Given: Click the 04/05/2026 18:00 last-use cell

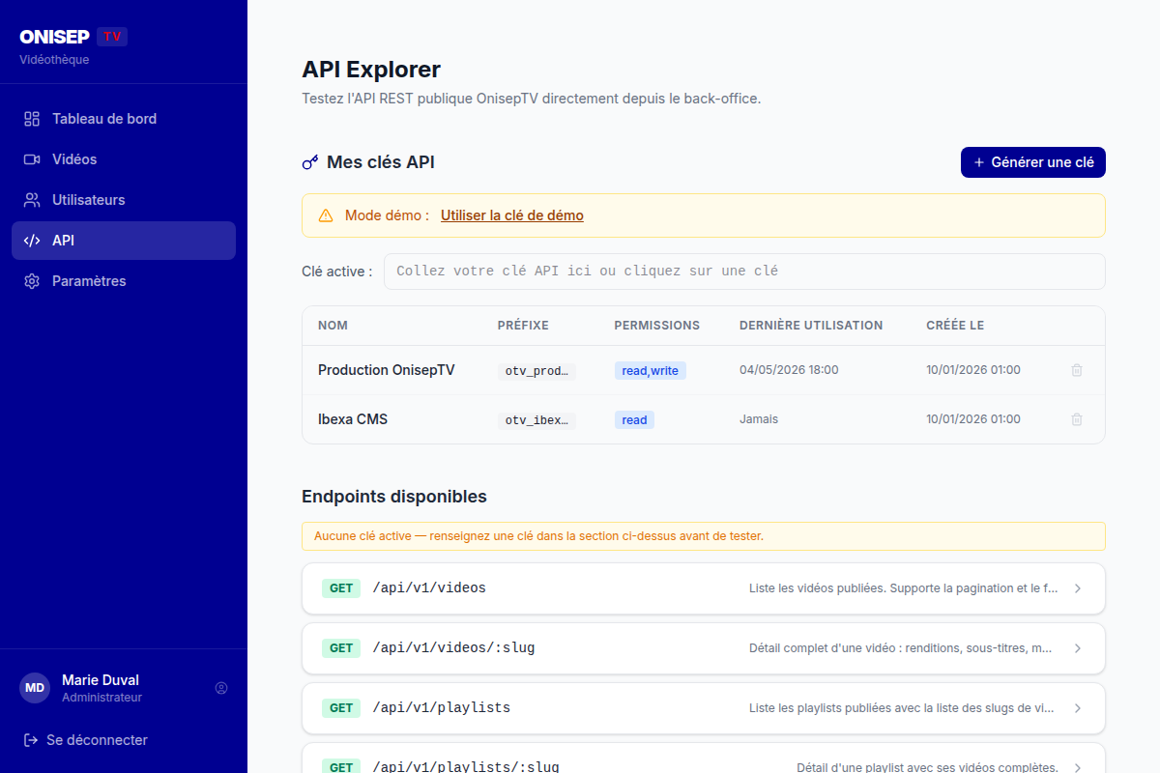Looking at the screenshot, I should pyautogui.click(x=789, y=370).
